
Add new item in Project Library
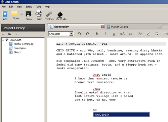(3, 34)
